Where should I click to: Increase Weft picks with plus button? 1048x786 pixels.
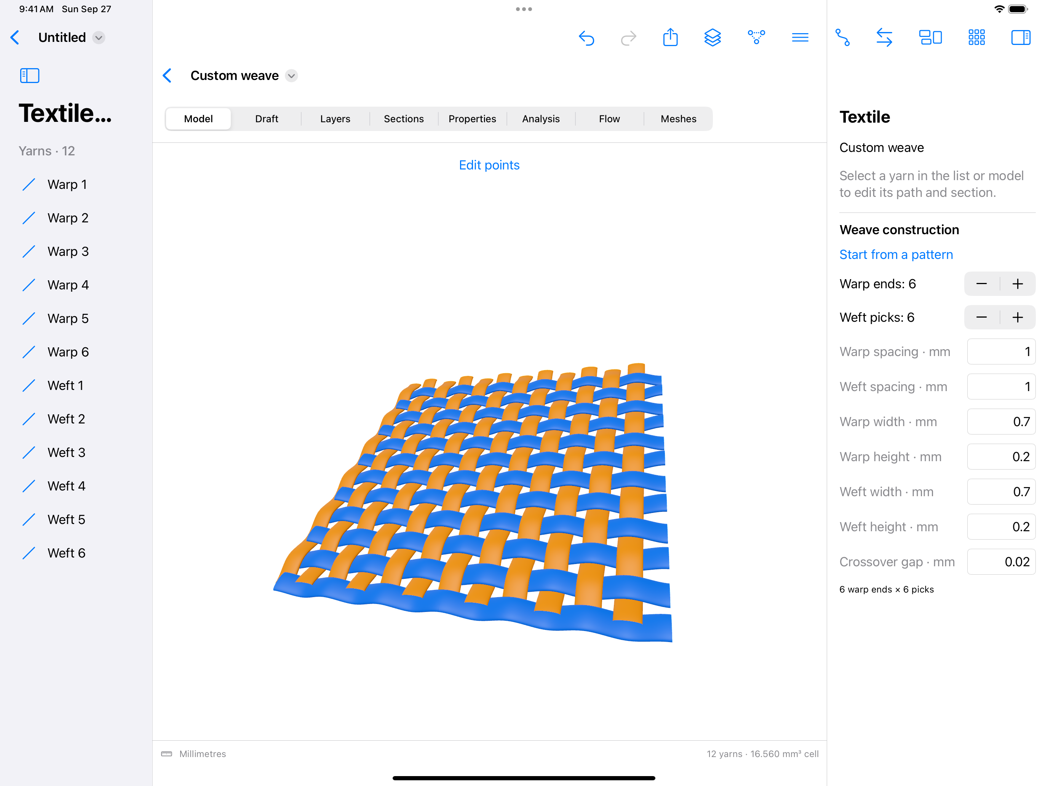click(x=1018, y=318)
